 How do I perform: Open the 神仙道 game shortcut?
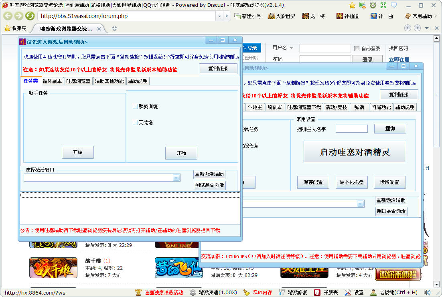click(x=348, y=16)
